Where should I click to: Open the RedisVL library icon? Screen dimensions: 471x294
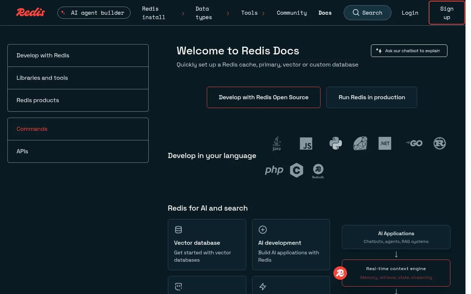318,171
